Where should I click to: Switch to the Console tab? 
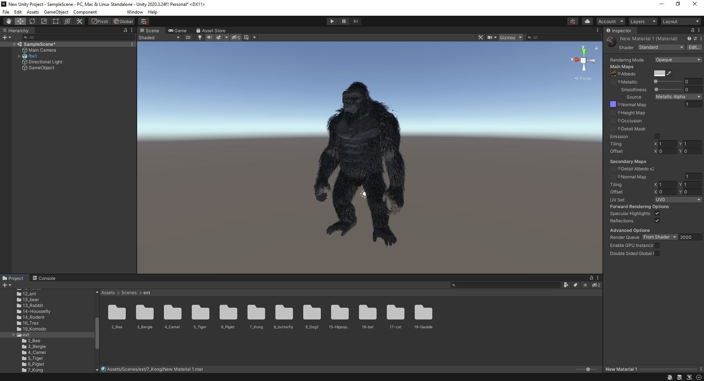[44, 278]
